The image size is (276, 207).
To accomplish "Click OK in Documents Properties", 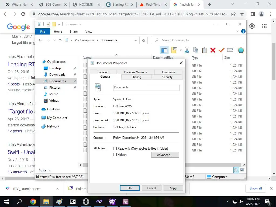I will pos(130,188).
